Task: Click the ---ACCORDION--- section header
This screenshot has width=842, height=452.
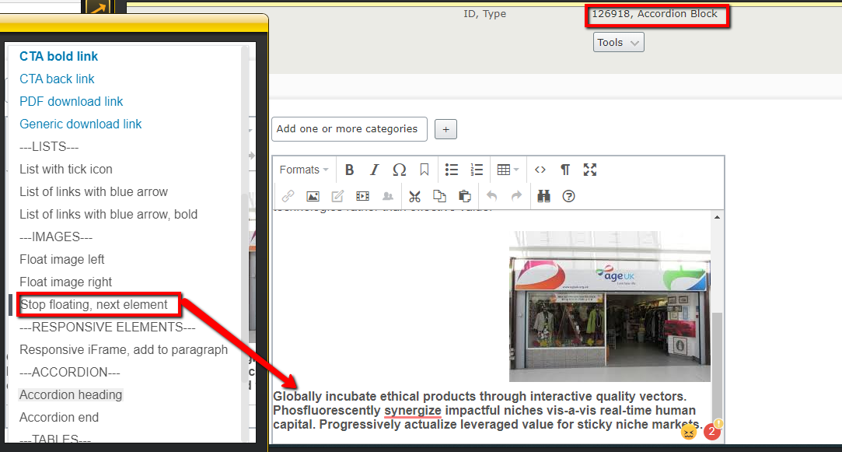Action: point(70,373)
